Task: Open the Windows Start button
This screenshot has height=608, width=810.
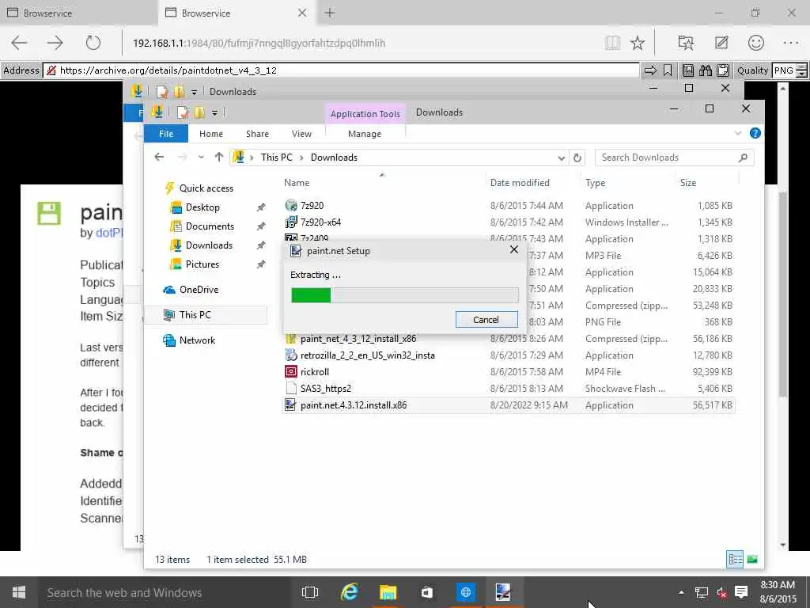Action: click(x=19, y=592)
